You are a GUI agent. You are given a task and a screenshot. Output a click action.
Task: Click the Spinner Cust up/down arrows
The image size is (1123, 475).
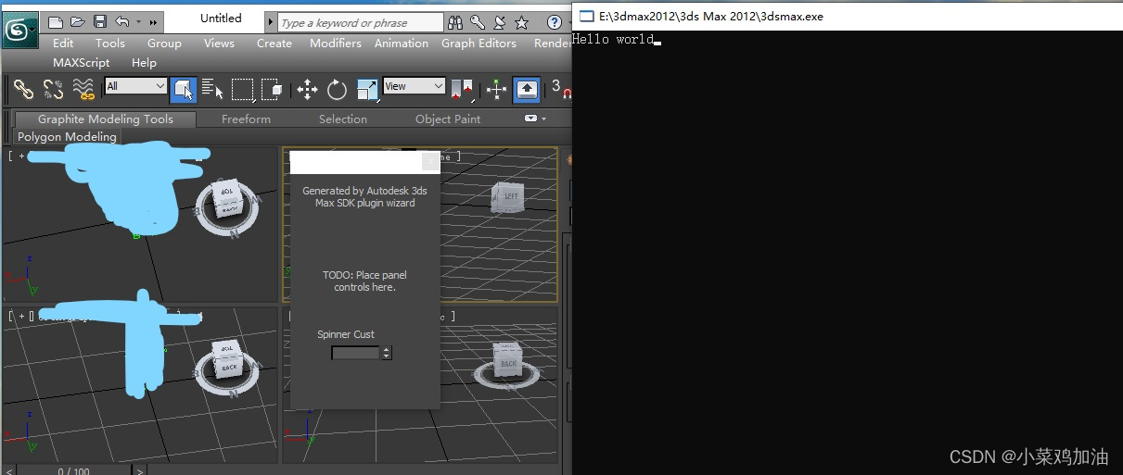click(387, 353)
